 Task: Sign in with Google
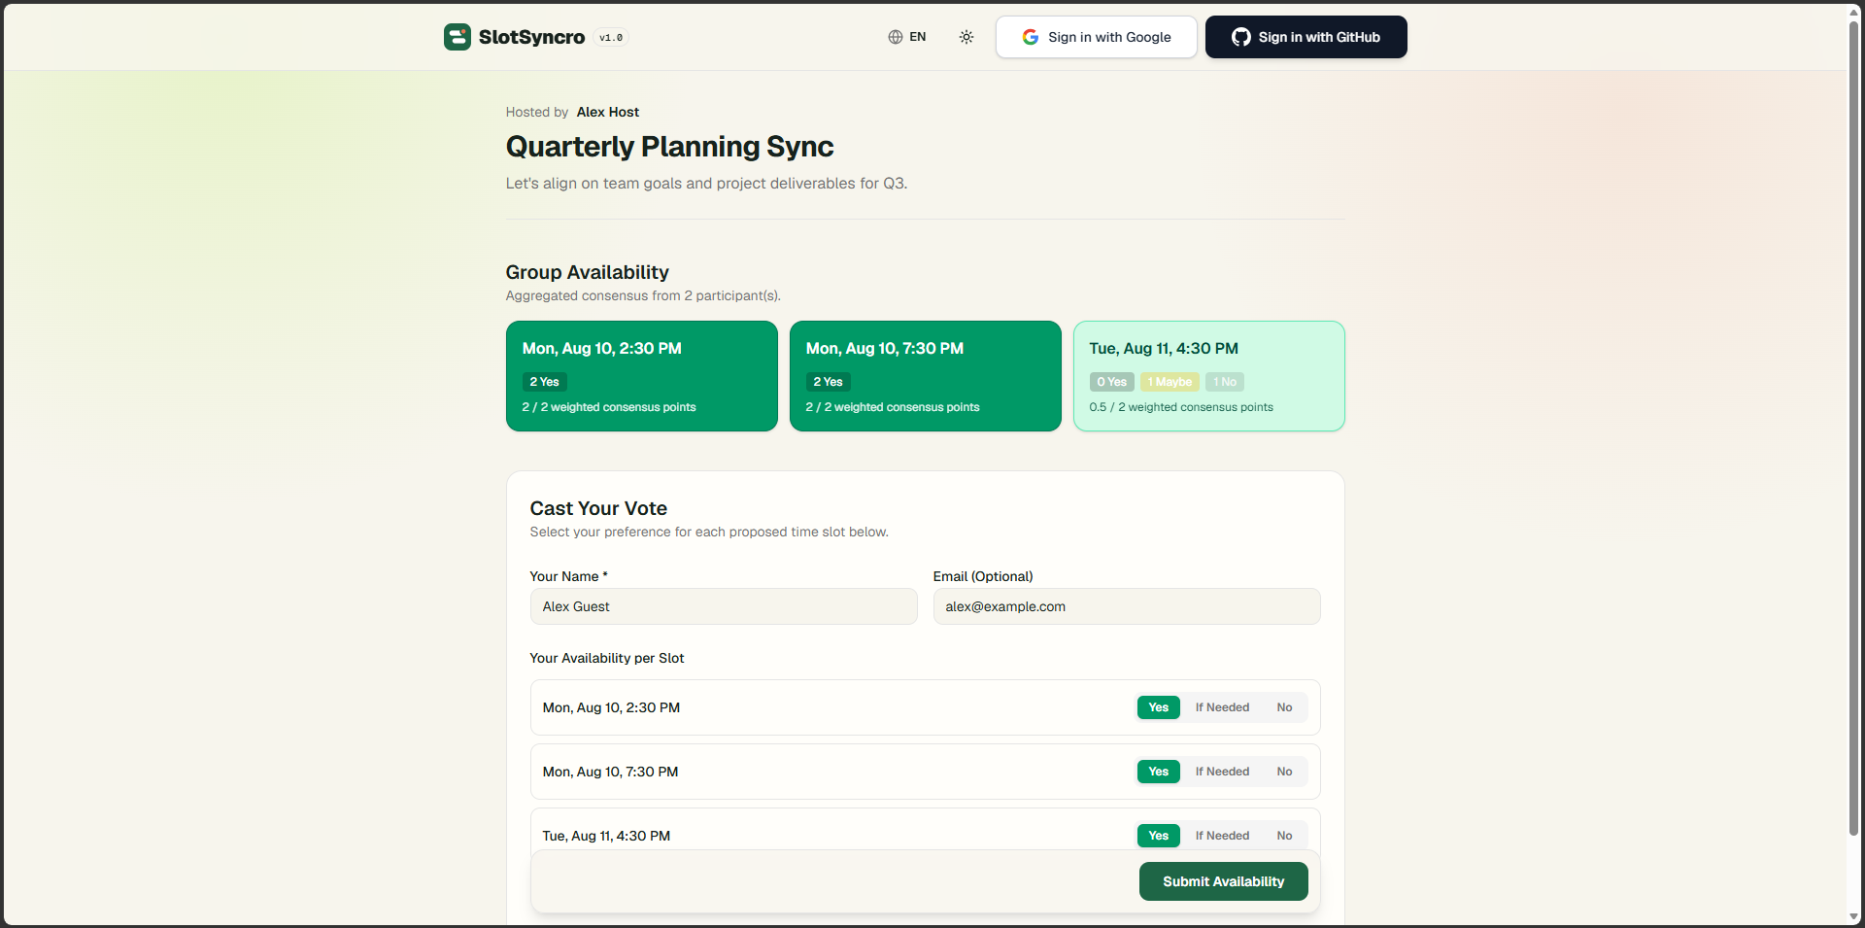tap(1097, 37)
